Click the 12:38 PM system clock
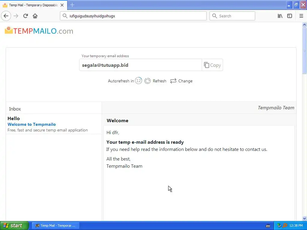Image resolution: width=307 pixels, height=230 pixels. [x=296, y=226]
